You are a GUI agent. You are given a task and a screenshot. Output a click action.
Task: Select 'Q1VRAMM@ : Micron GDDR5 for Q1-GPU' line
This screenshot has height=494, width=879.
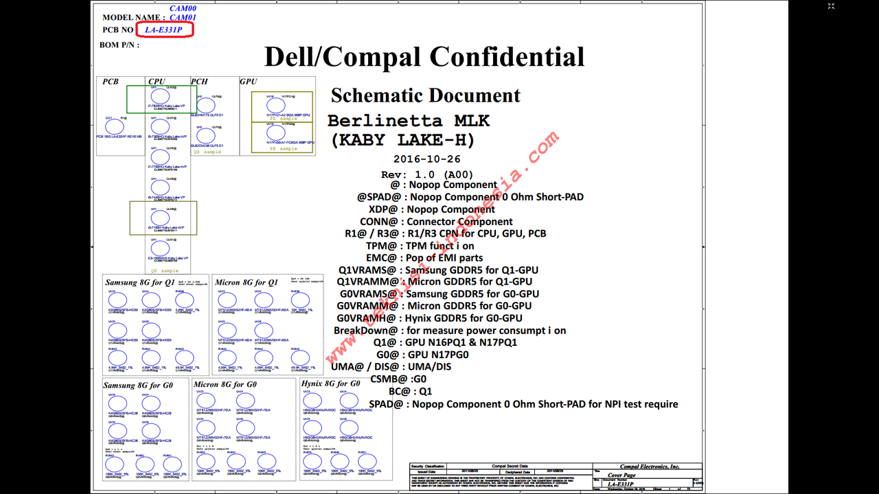point(434,281)
